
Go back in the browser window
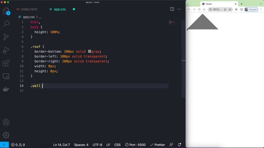pyautogui.click(x=189, y=9)
